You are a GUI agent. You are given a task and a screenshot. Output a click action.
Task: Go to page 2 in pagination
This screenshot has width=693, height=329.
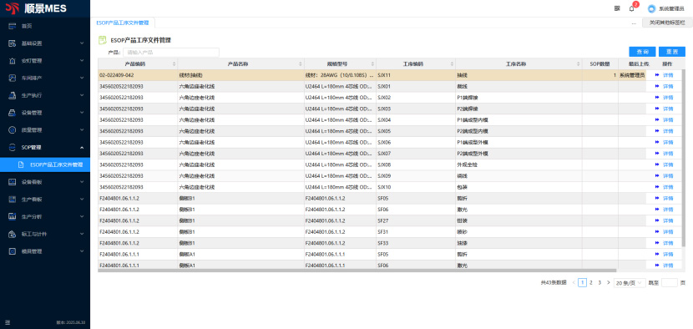coord(591,282)
